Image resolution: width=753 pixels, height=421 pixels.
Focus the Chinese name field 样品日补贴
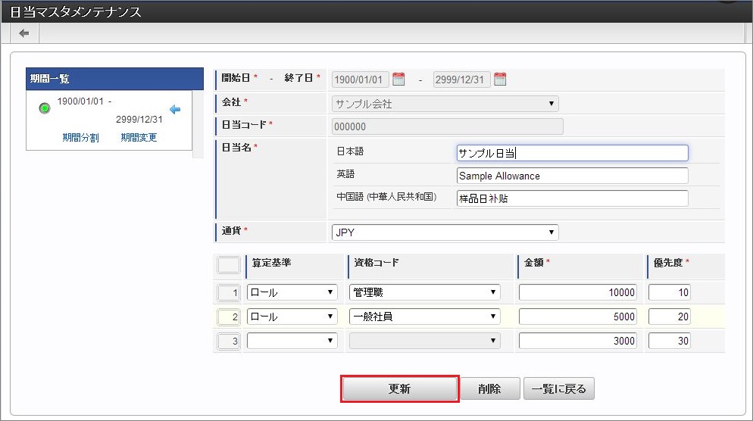[x=573, y=198]
